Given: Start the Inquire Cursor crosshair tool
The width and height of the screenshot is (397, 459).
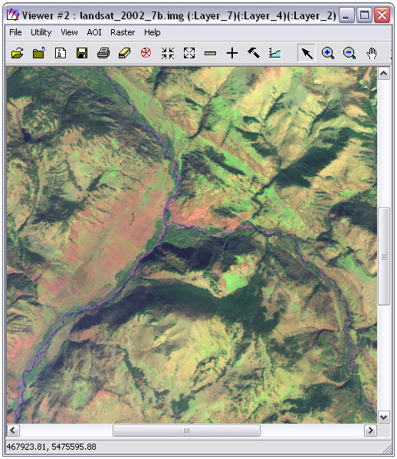Looking at the screenshot, I should [x=232, y=53].
